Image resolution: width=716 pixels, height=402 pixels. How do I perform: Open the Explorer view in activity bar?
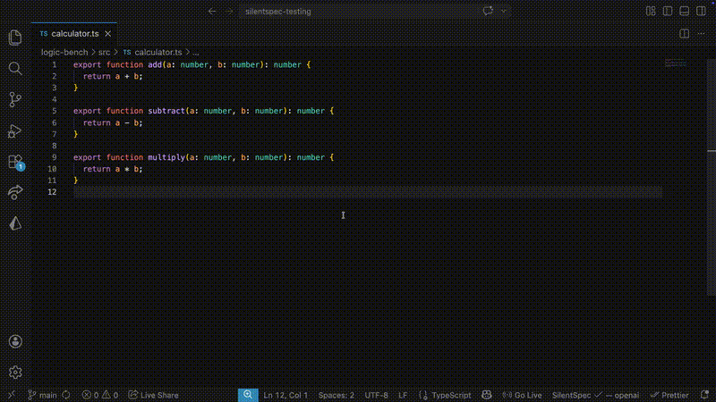[x=15, y=38]
